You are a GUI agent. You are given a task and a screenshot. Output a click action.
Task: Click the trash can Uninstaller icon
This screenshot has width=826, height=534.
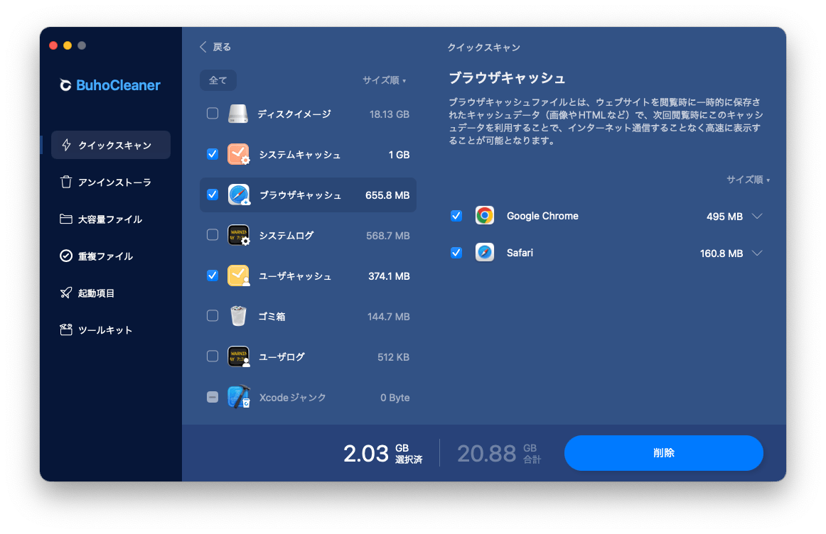(x=66, y=182)
